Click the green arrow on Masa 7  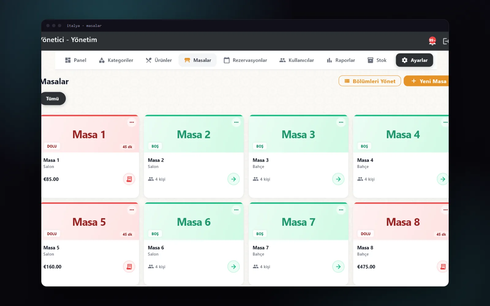[x=338, y=267]
